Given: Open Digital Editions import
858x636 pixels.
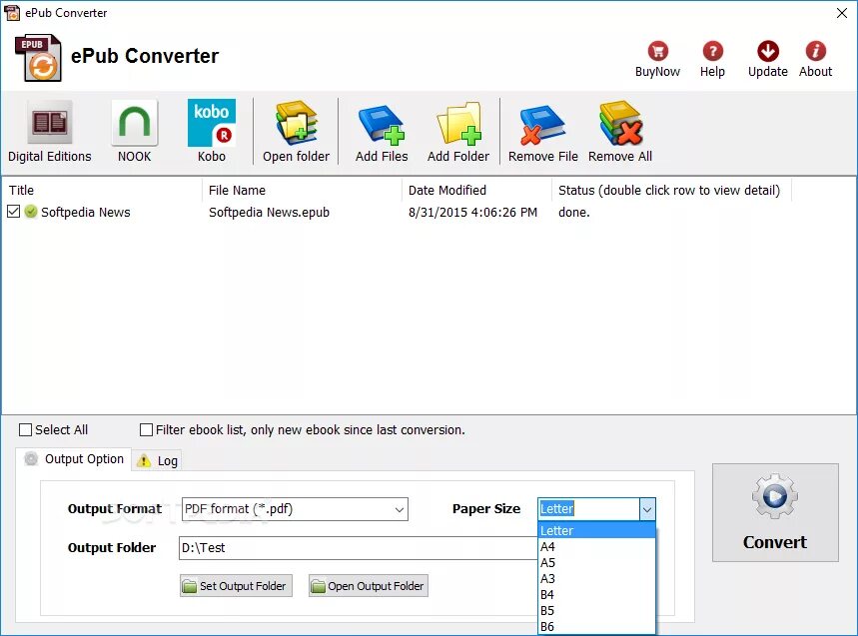Looking at the screenshot, I should click(49, 122).
